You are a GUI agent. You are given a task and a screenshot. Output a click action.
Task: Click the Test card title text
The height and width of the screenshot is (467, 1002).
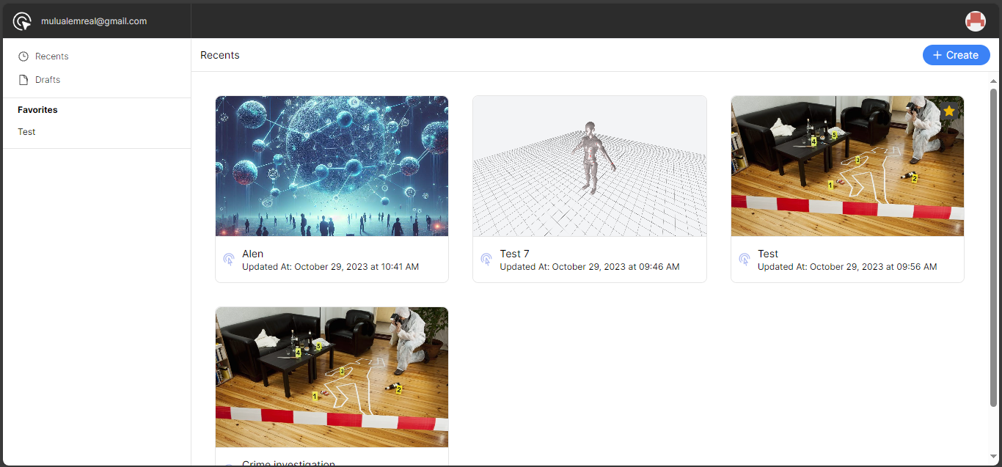pos(768,254)
